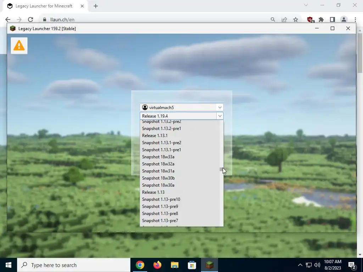The image size is (363, 272).
Task: Open the Chrome profile avatar
Action: (344, 19)
